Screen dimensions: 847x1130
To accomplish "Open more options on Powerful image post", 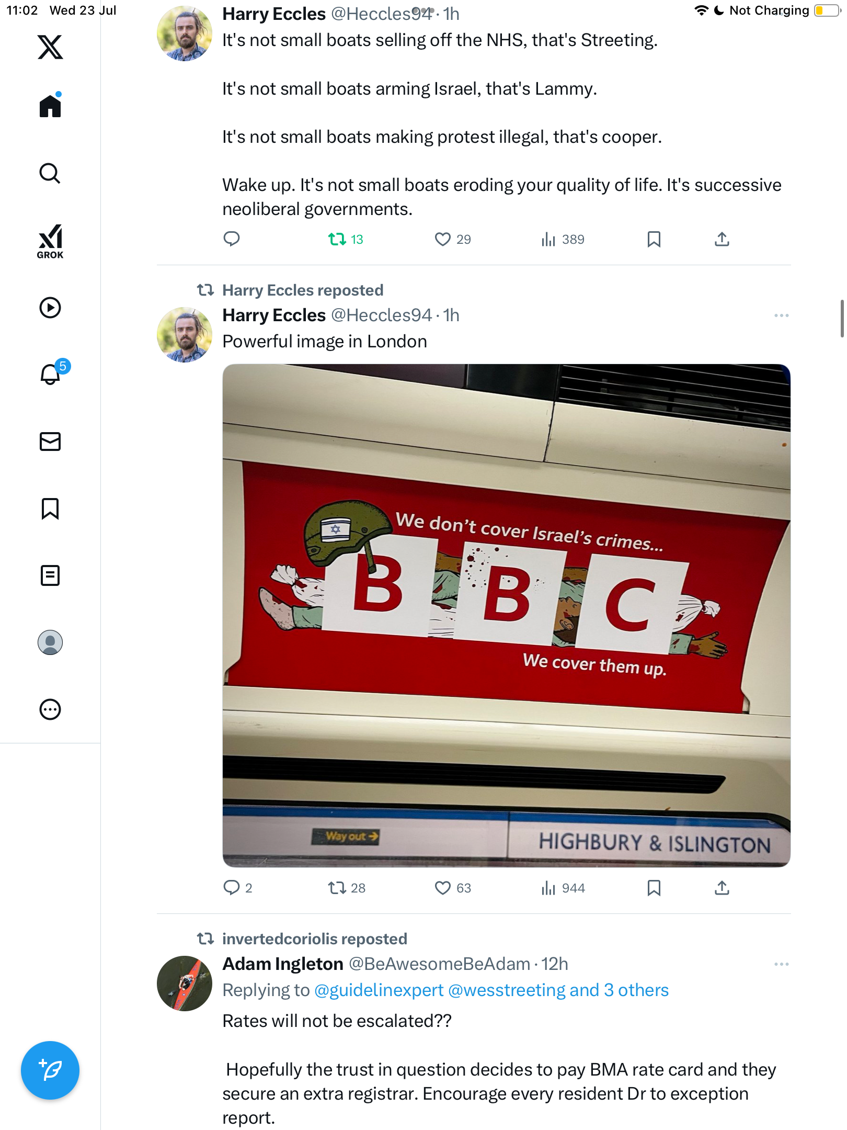I will pyautogui.click(x=782, y=315).
